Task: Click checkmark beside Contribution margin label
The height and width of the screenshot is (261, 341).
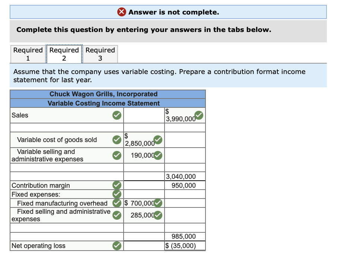Action: (117, 185)
